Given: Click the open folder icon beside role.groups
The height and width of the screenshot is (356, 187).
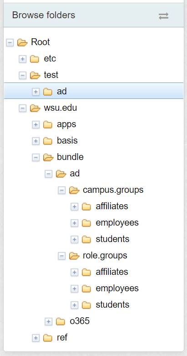Looking at the screenshot, I should (74, 256).
